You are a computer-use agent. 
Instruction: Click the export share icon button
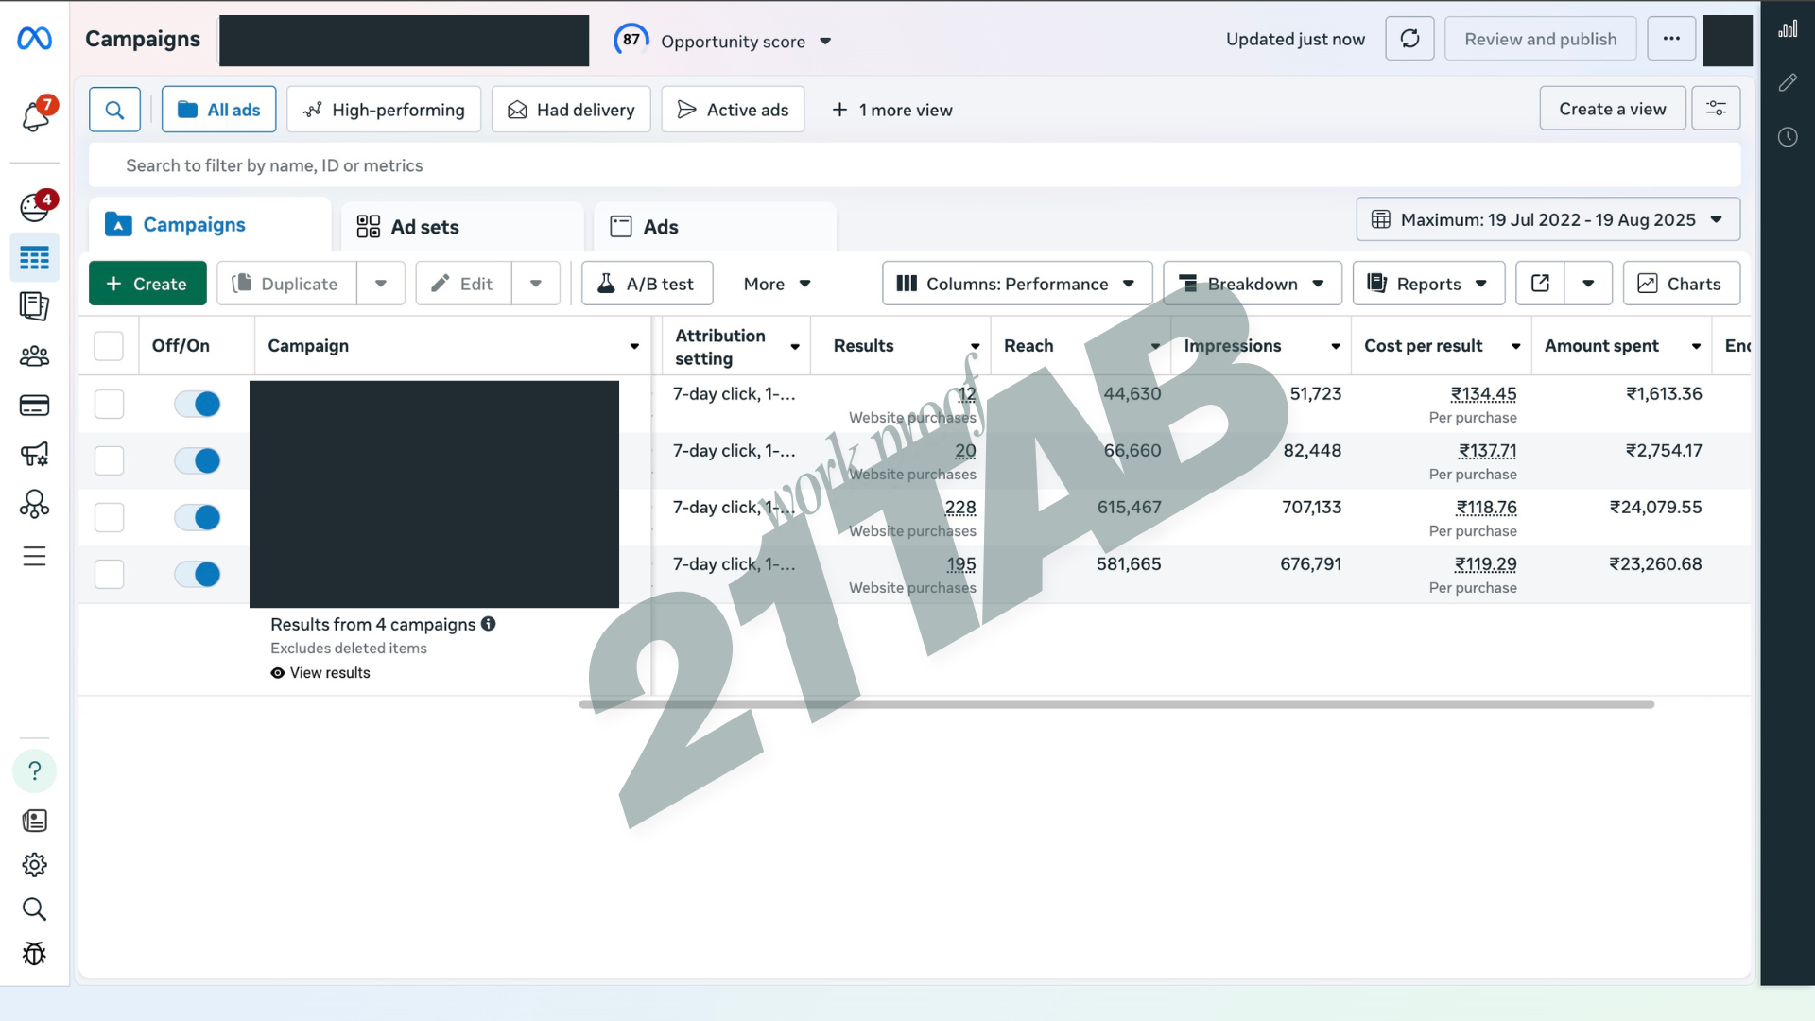click(x=1540, y=284)
